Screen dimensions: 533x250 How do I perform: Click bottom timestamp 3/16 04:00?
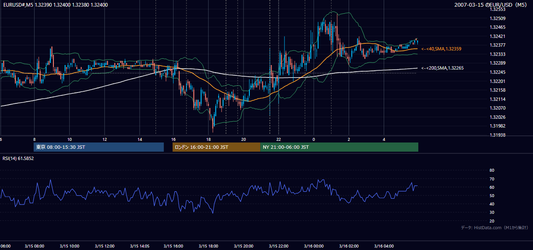384,246
